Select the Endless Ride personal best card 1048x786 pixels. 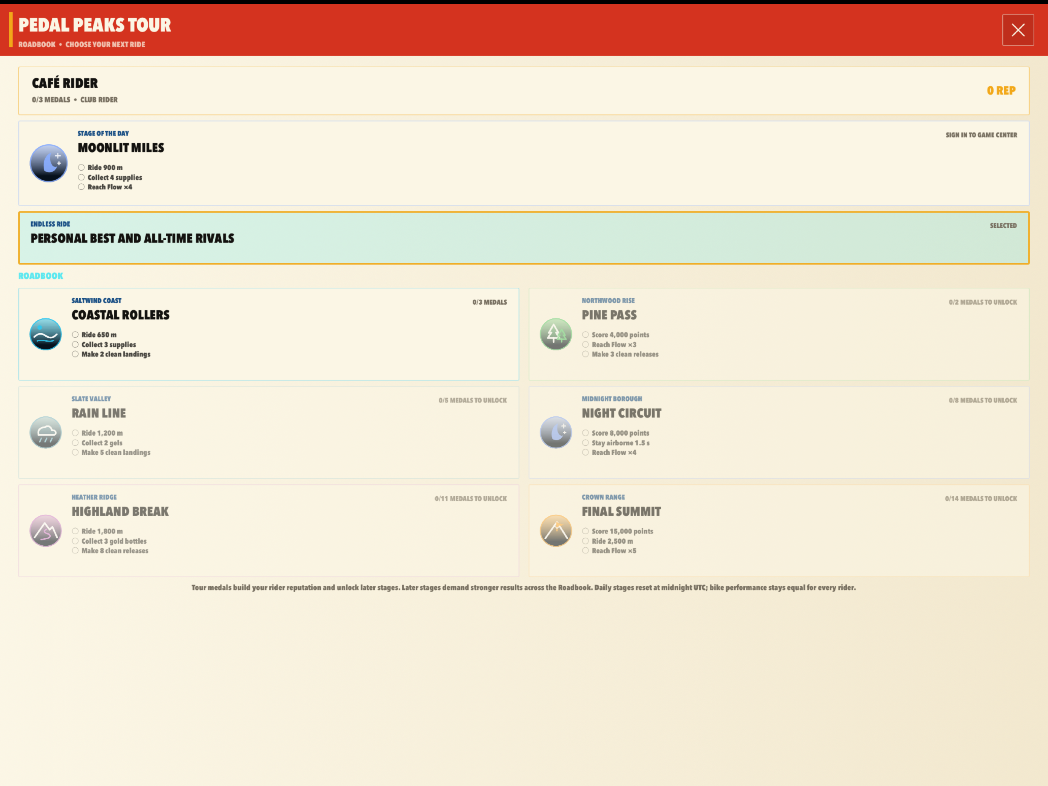524,238
